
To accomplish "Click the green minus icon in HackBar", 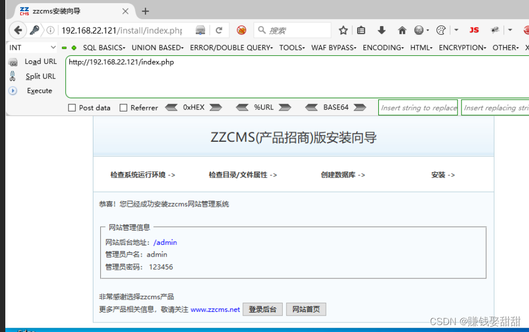I will coord(64,48).
